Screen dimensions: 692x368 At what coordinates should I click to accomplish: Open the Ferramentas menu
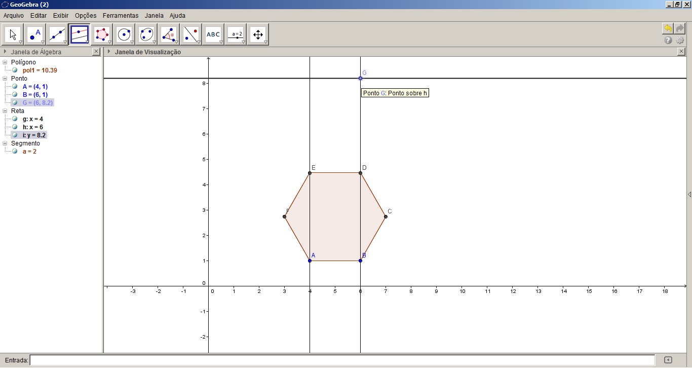121,16
